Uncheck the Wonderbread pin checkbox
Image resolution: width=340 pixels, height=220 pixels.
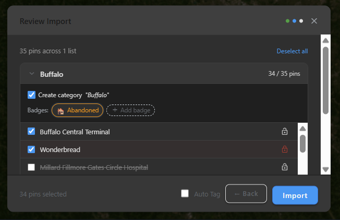(31, 149)
